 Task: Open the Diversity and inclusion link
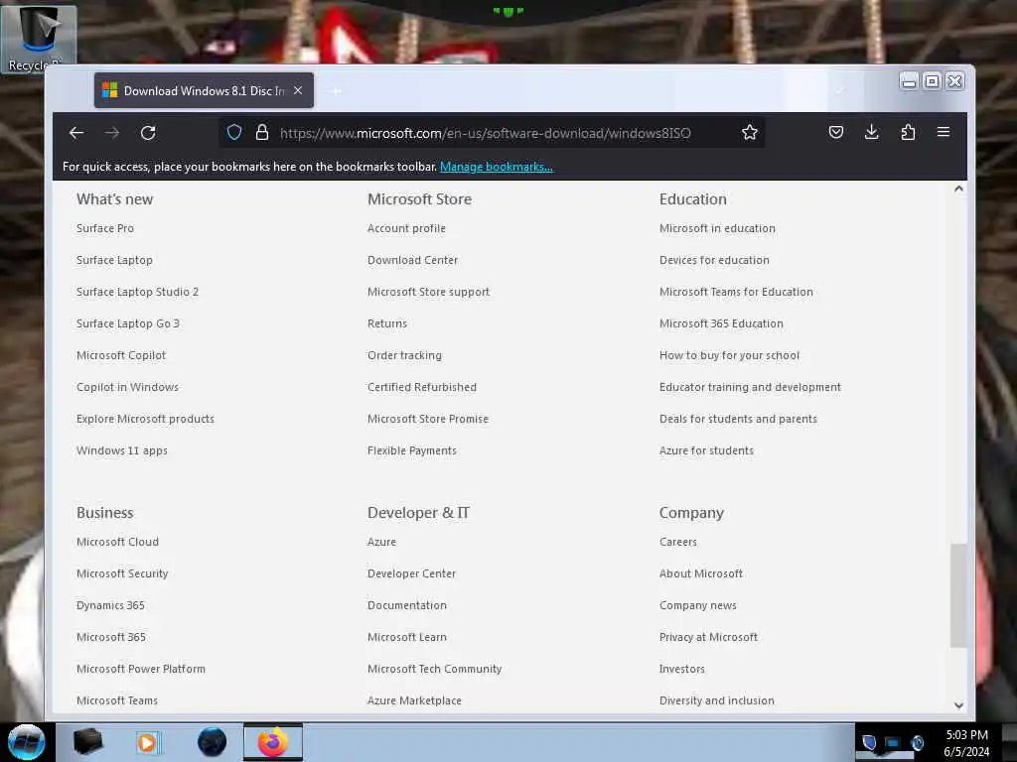coord(717,700)
